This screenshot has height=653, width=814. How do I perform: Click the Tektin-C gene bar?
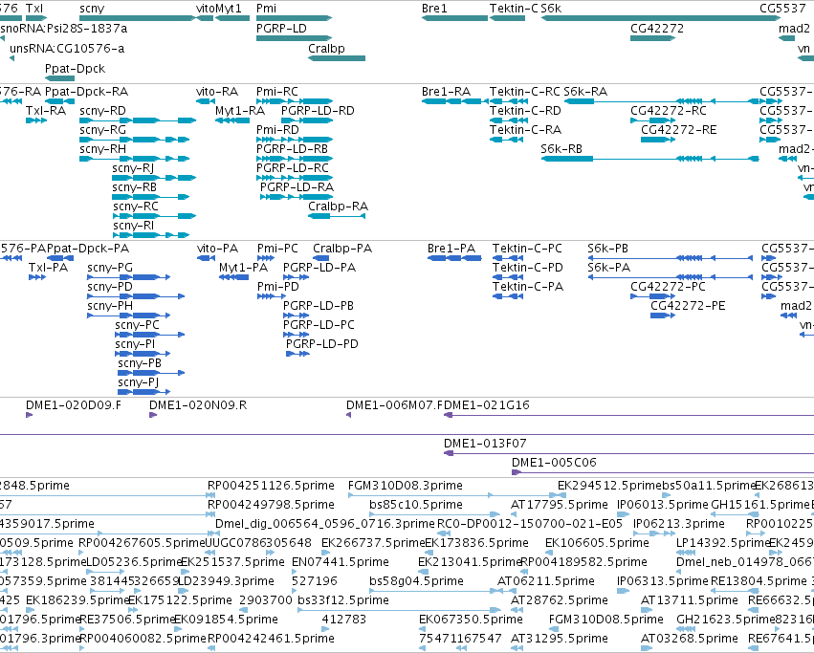point(507,18)
